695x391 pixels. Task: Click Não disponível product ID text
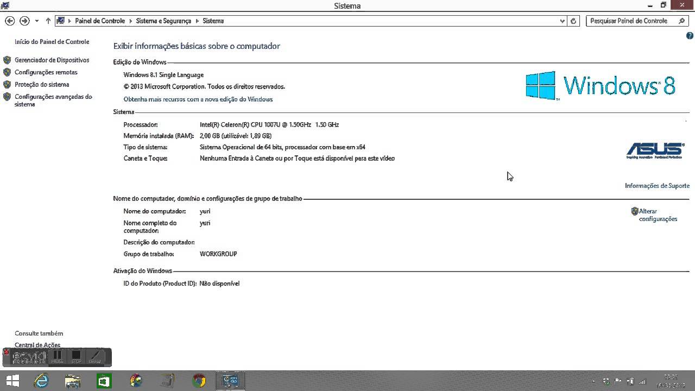[219, 283]
